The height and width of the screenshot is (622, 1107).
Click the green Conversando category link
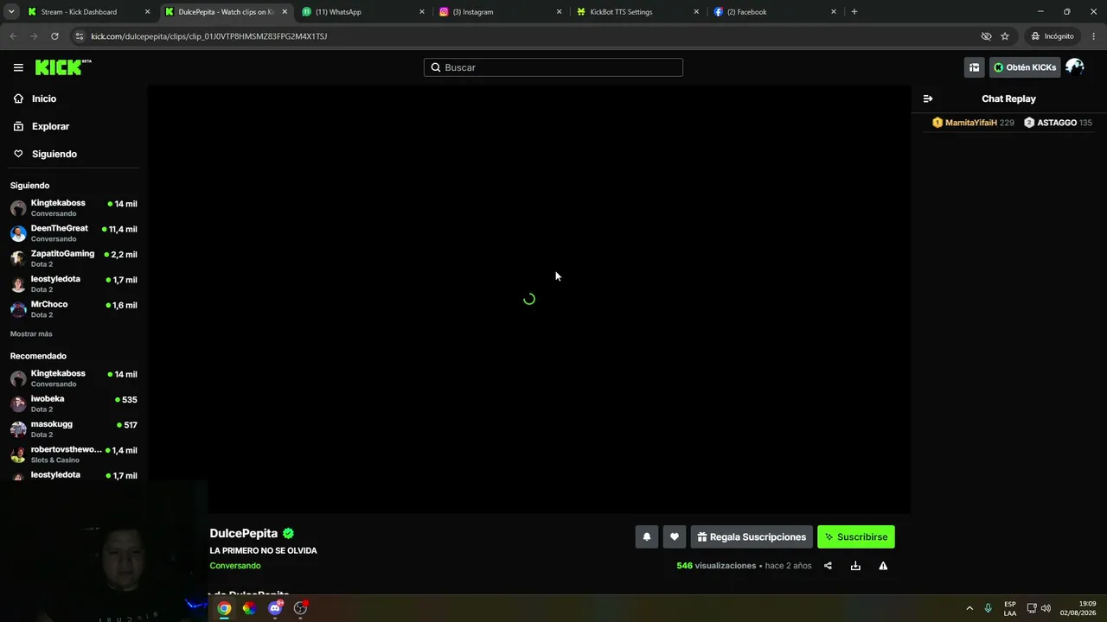tap(235, 566)
